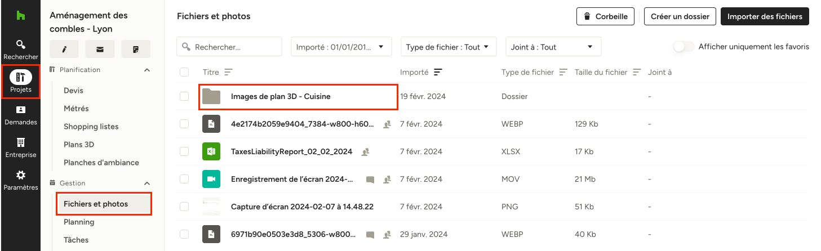Tick the TaxesLiabilityReport file checkbox
Image resolution: width=821 pixels, height=251 pixels.
click(x=184, y=151)
